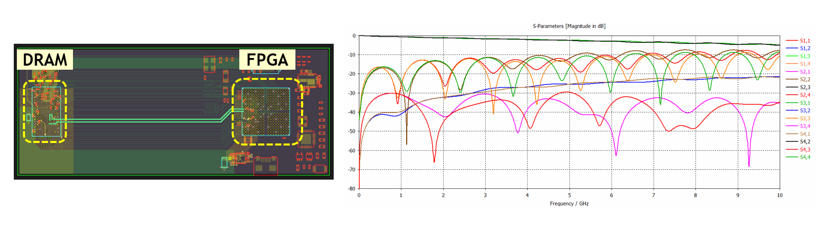Select the S2,1 legend entry

pos(798,72)
